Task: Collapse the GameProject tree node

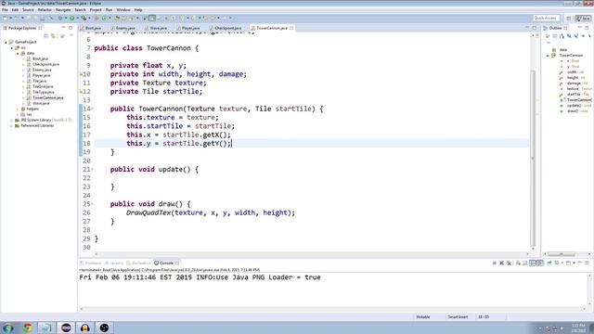Action: click(x=6, y=42)
